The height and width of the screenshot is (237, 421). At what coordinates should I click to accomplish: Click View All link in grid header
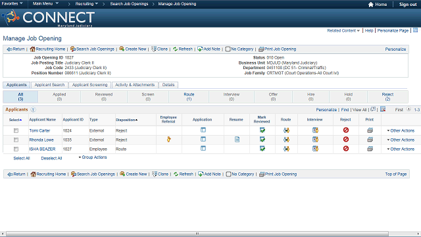coord(359,110)
